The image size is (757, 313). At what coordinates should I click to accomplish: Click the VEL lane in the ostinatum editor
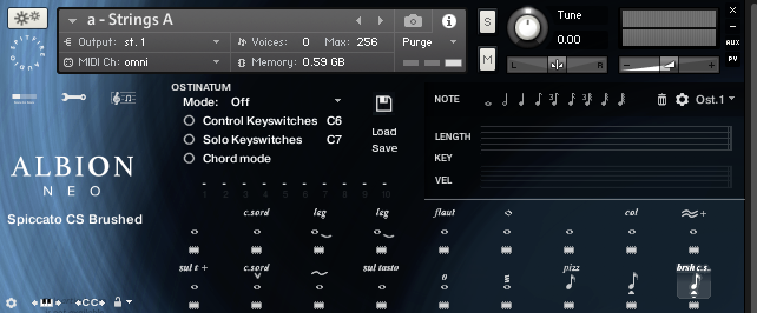point(606,178)
